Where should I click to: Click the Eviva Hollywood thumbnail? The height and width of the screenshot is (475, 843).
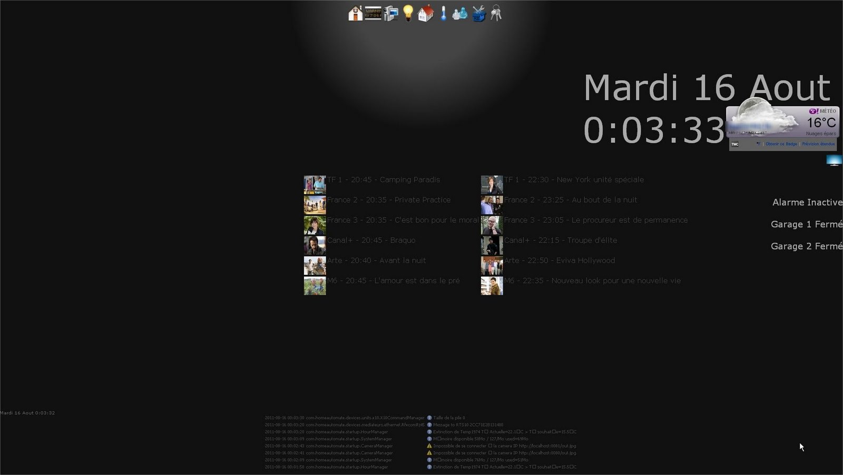[x=492, y=265]
